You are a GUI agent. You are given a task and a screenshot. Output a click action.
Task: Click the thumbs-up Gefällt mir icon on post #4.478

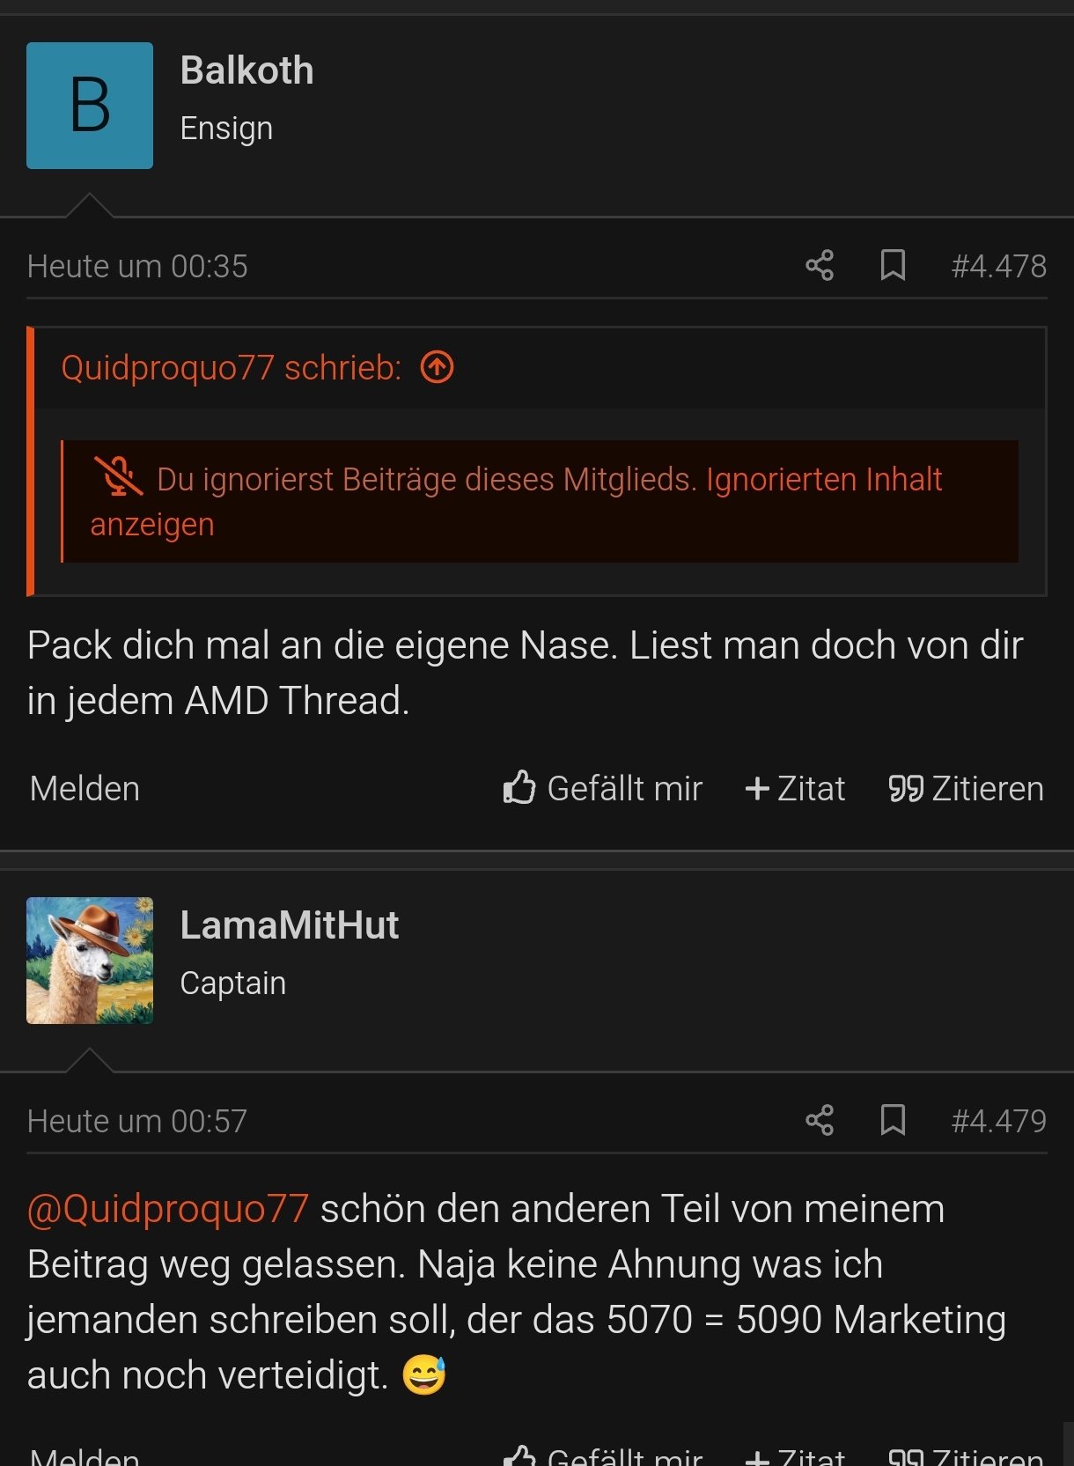tap(519, 788)
